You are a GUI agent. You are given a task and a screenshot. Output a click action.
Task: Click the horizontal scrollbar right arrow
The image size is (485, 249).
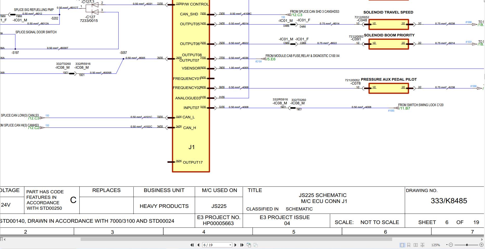[x=482, y=239]
